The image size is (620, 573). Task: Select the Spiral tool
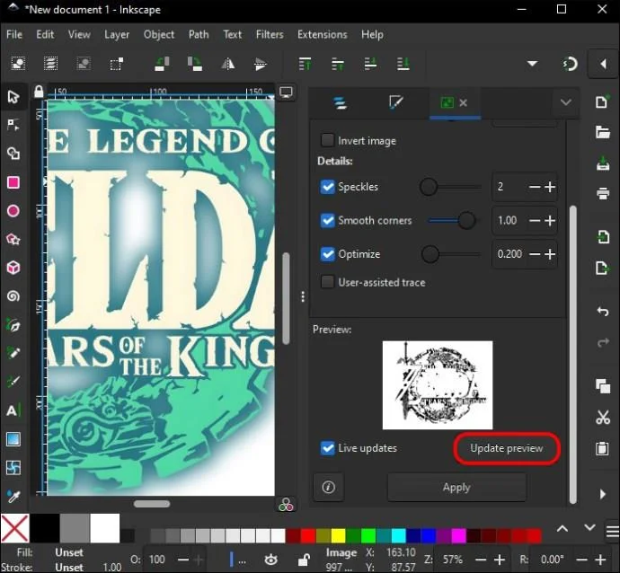[x=13, y=296]
